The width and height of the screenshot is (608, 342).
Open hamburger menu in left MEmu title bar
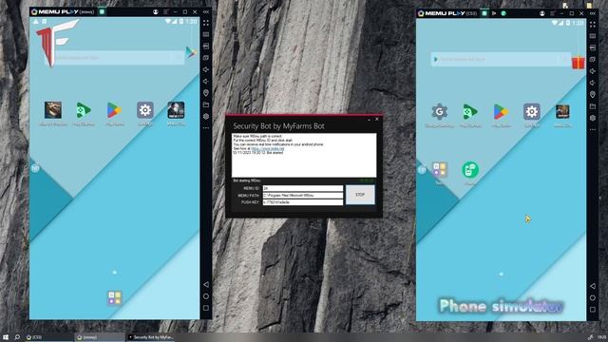pos(165,12)
